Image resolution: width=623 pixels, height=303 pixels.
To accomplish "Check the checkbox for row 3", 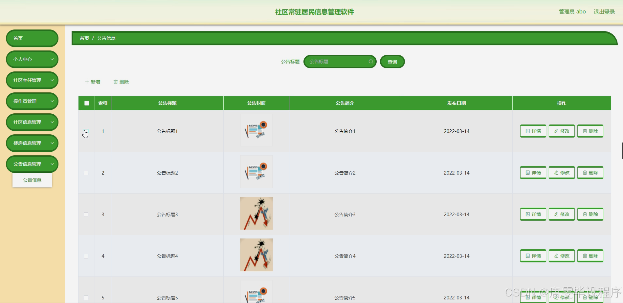I will pyautogui.click(x=86, y=215).
